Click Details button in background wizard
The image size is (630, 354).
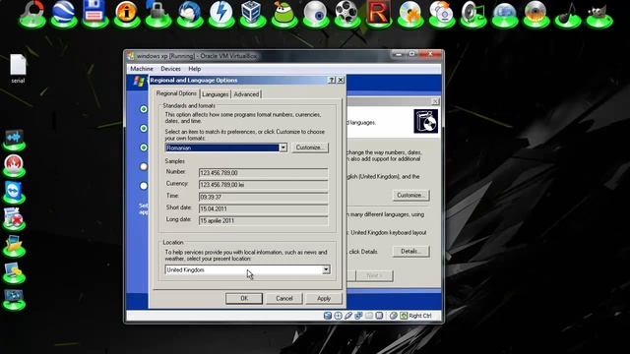click(410, 252)
